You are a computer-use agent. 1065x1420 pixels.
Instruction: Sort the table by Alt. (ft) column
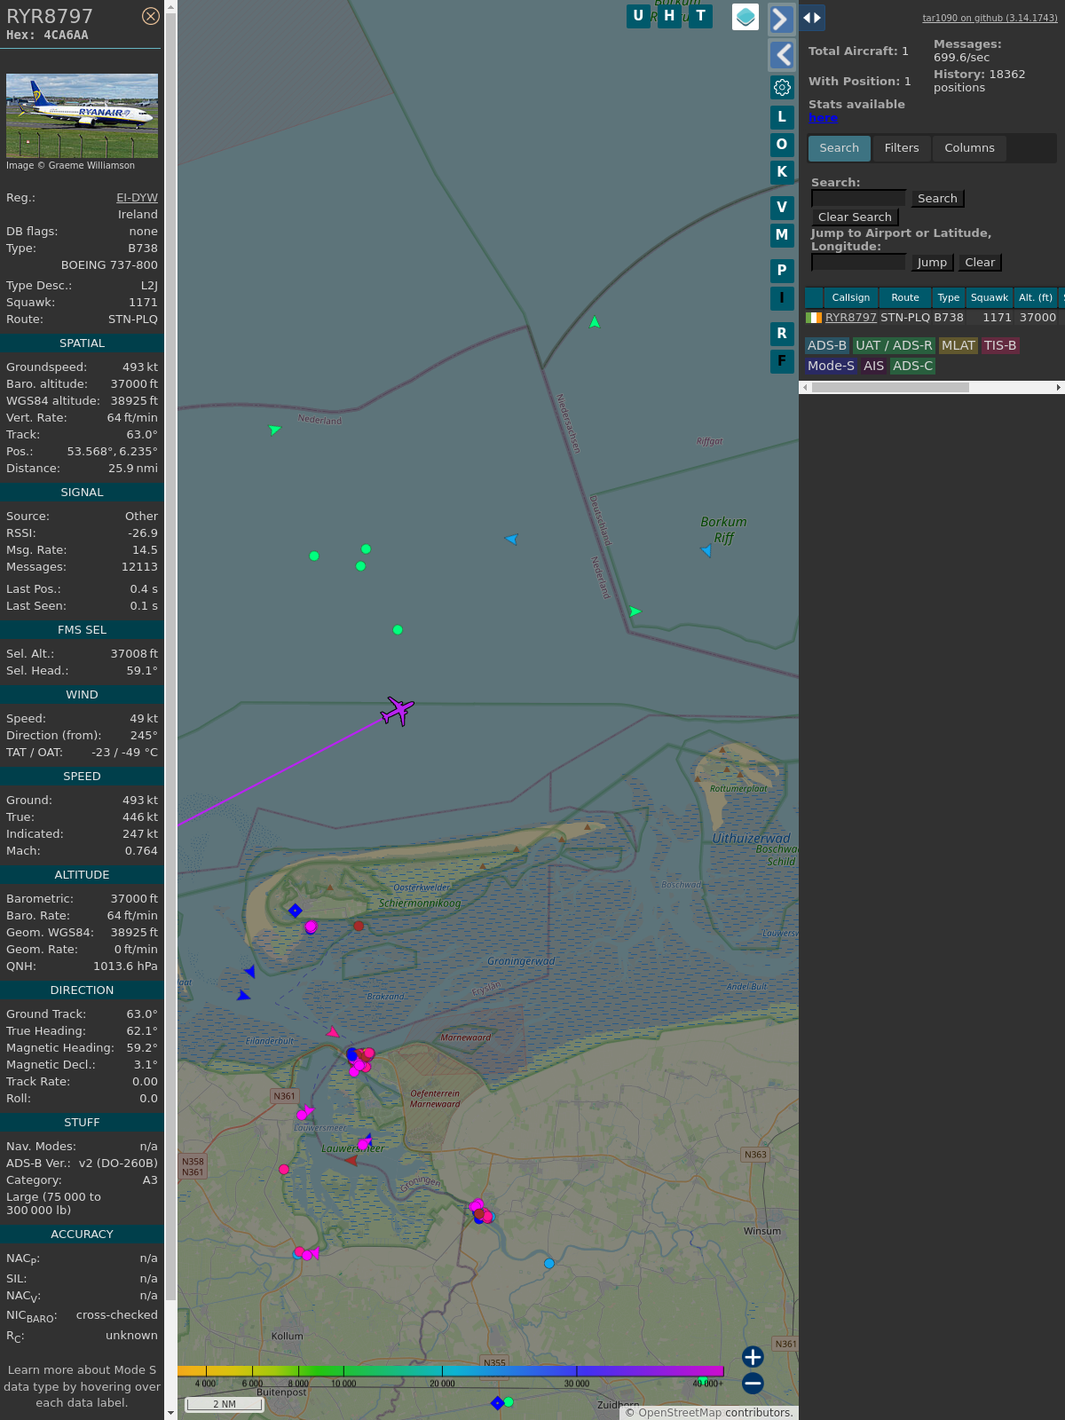coord(1036,297)
